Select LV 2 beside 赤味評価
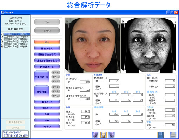The image size is (179, 139). point(56,91)
